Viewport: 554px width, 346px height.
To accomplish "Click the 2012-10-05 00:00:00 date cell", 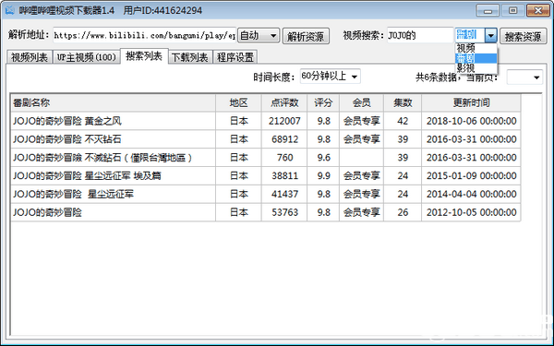I will tap(471, 212).
